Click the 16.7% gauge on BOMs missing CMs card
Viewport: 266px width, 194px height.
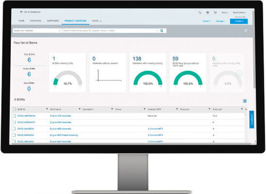(x=68, y=78)
